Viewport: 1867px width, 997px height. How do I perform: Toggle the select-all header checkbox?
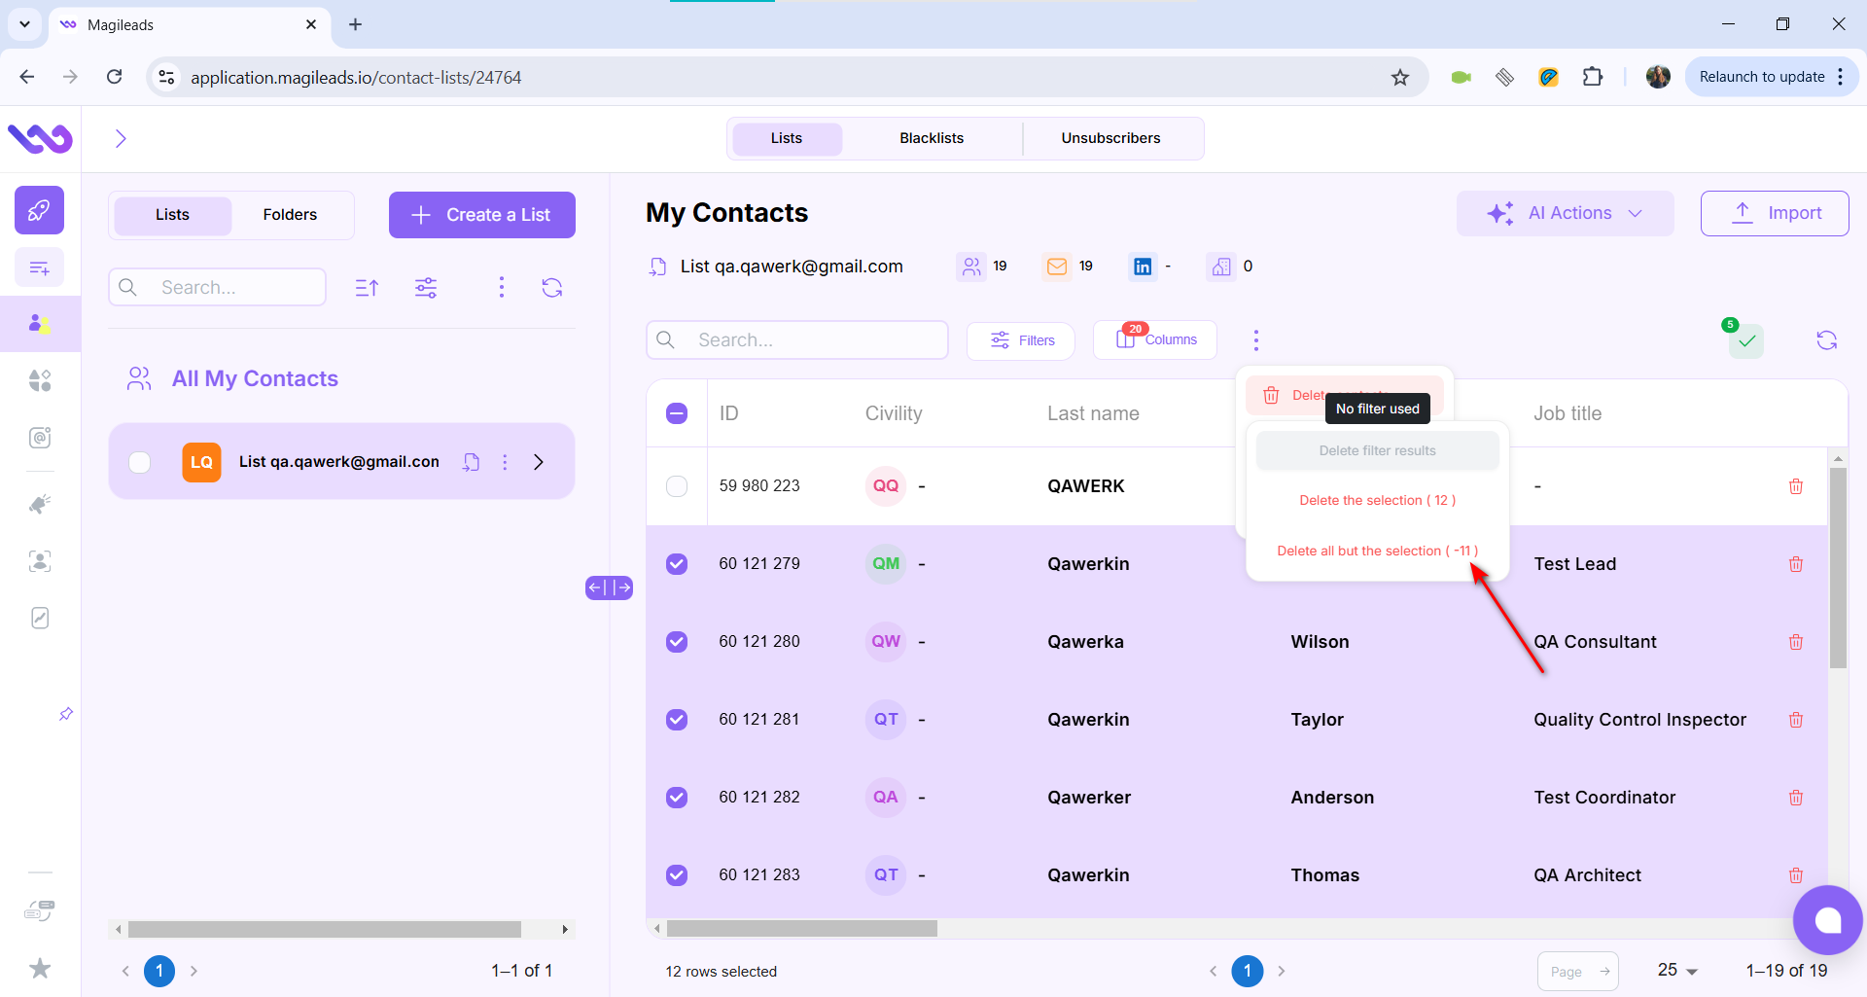tap(677, 413)
